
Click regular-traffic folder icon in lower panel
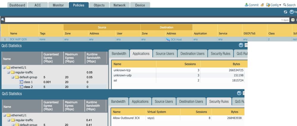click(x=13, y=120)
